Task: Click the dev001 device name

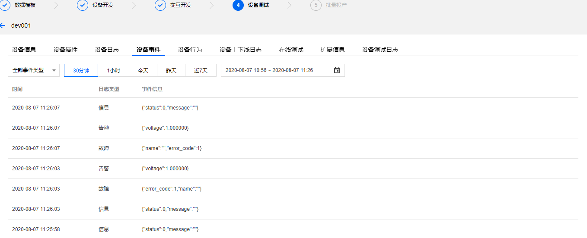Action: coord(21,25)
